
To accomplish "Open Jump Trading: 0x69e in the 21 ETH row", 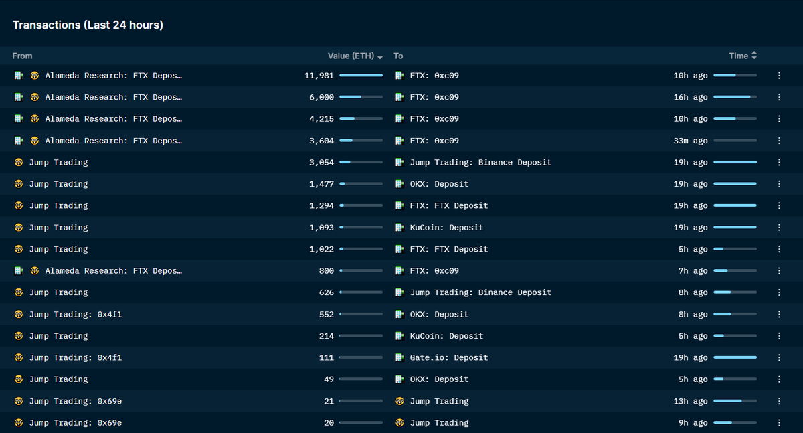I will [76, 401].
